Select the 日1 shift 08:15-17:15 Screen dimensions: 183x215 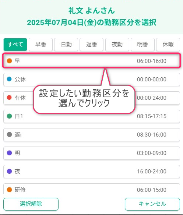(x=91, y=116)
